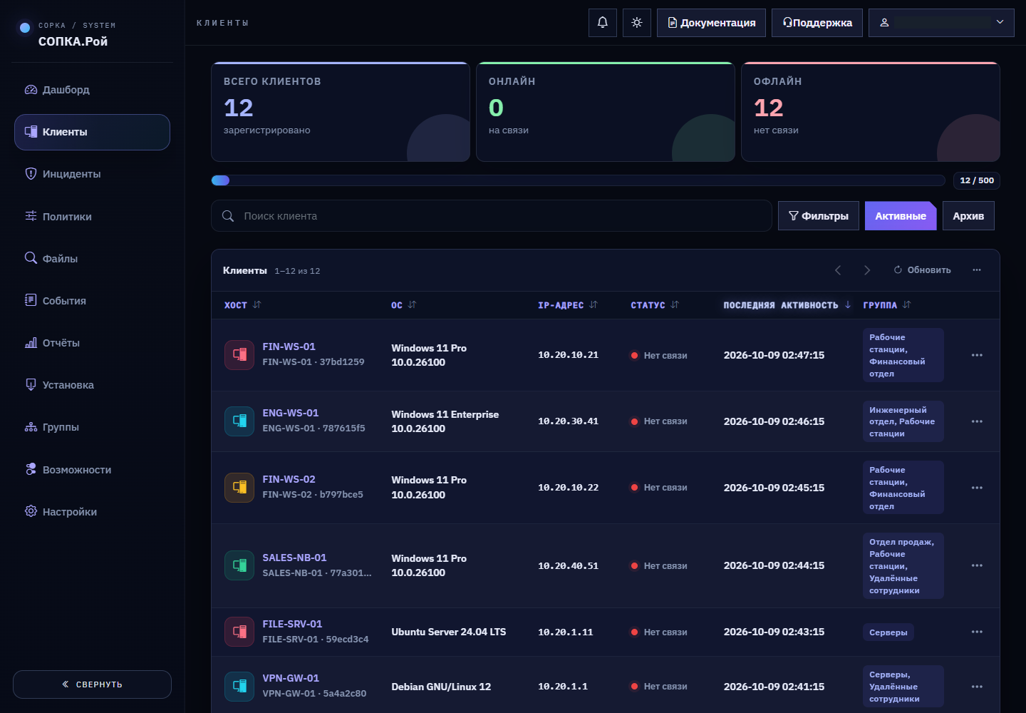This screenshot has width=1026, height=713.
Task: Open the notifications bell
Action: tap(603, 23)
